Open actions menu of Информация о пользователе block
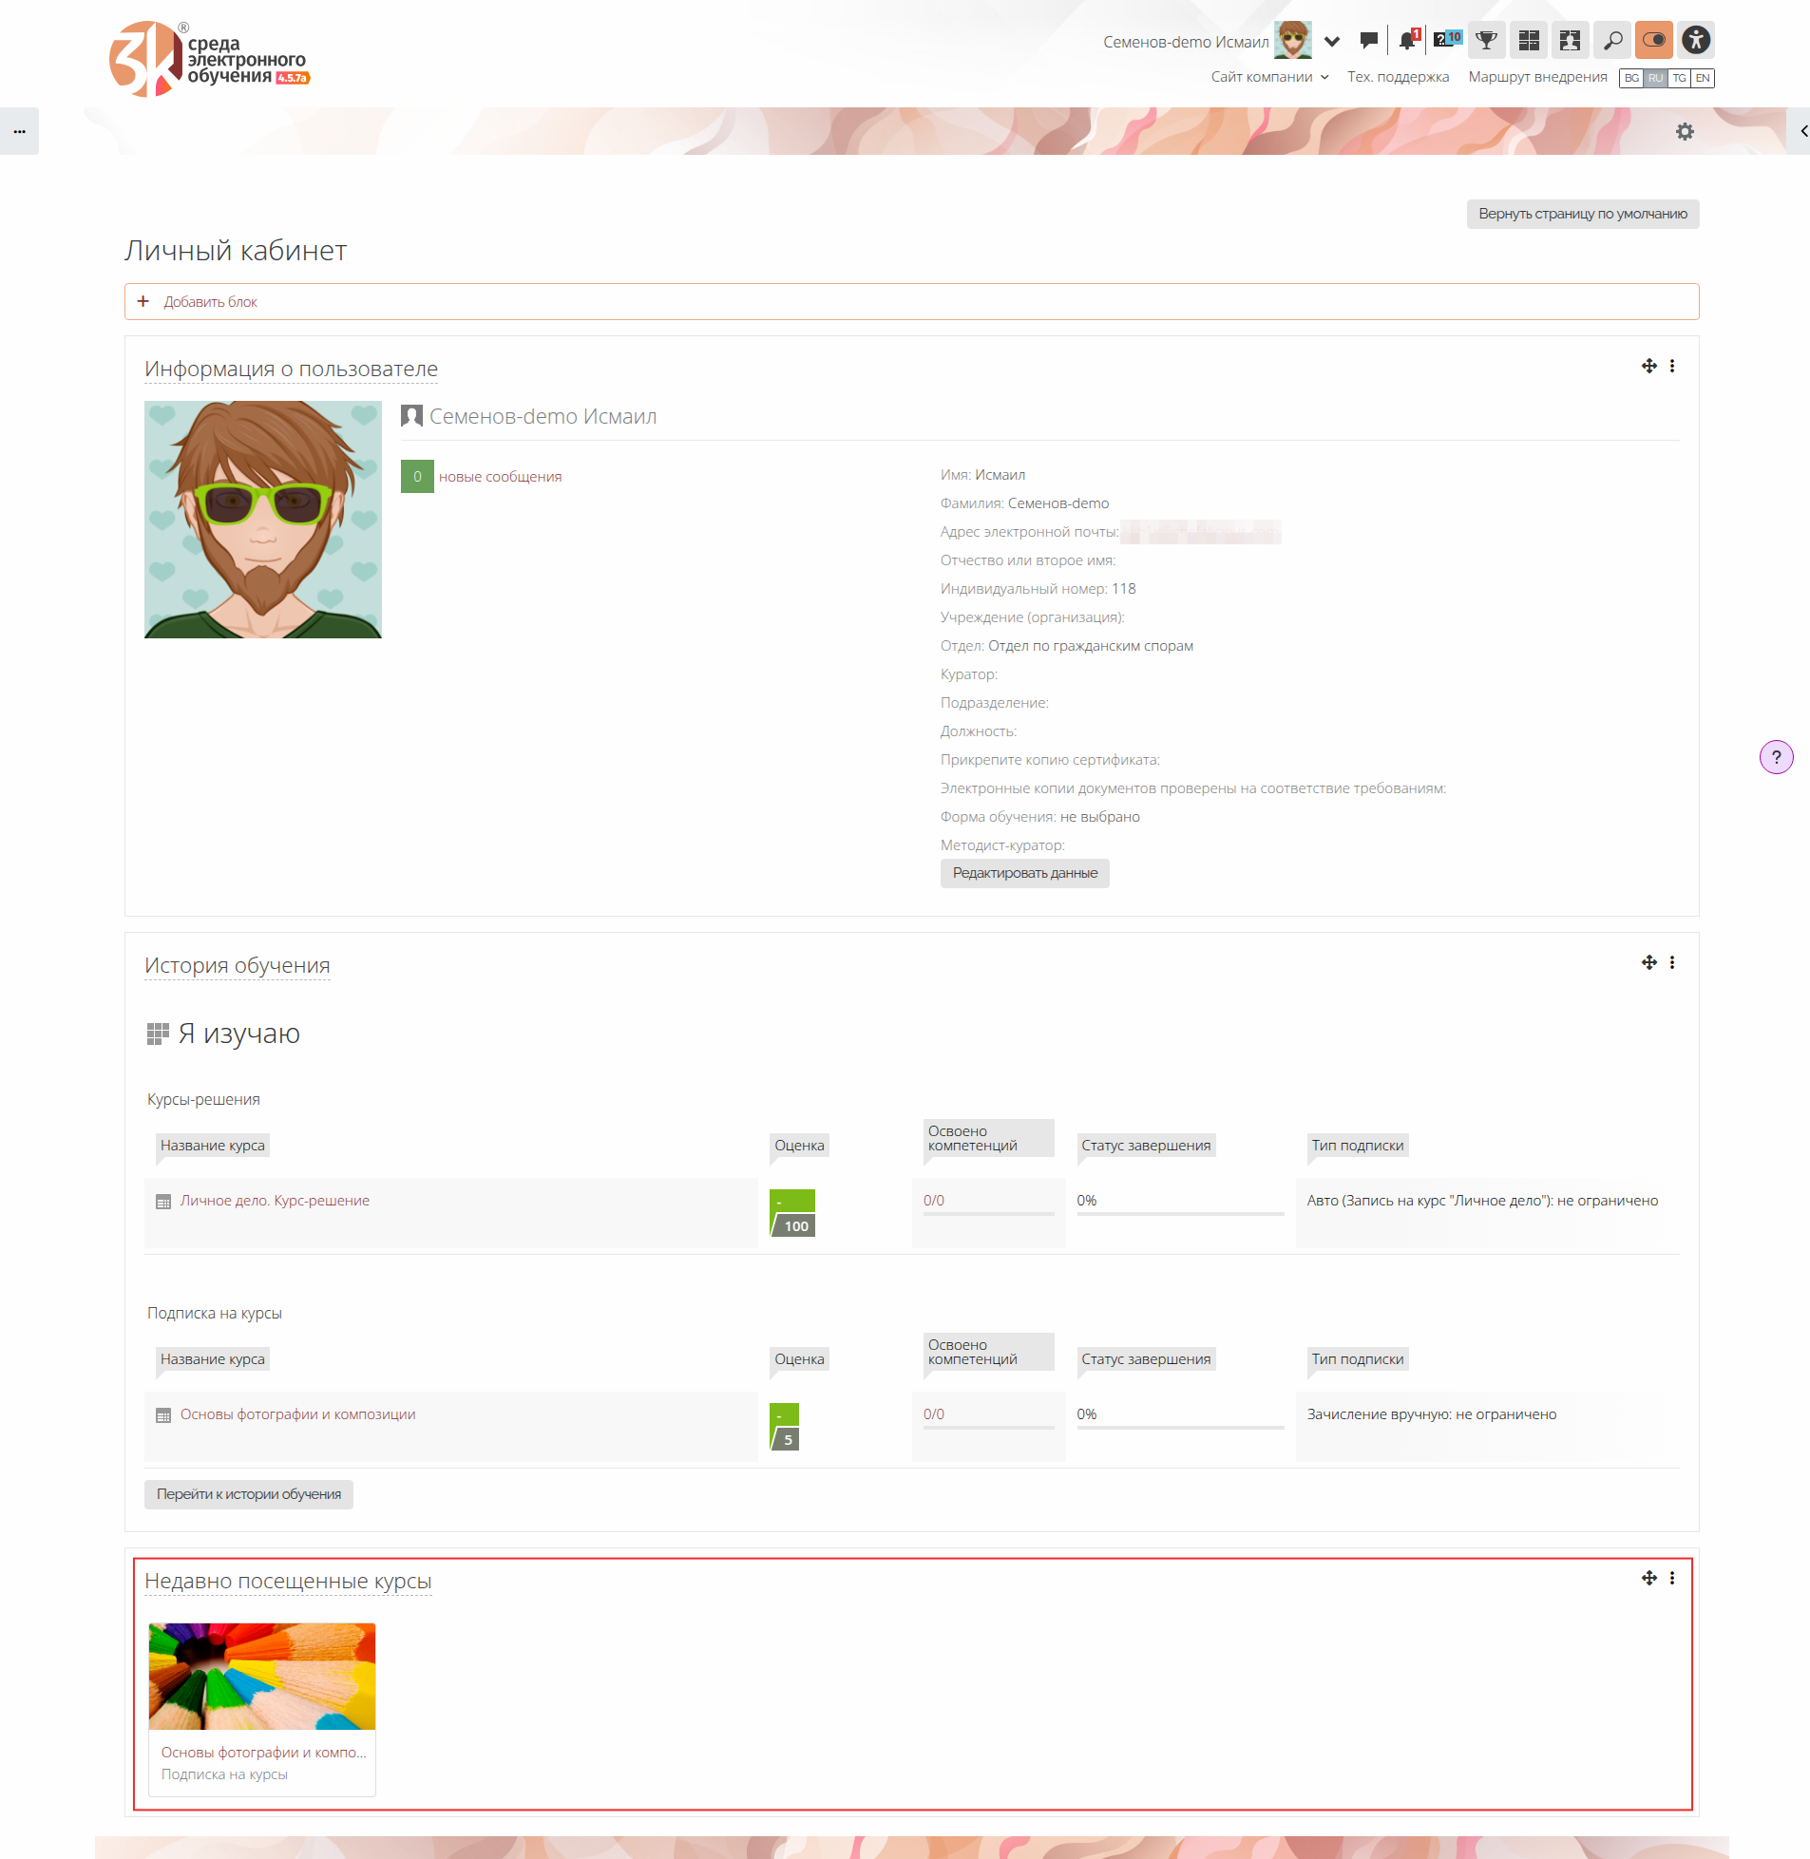 click(1671, 366)
